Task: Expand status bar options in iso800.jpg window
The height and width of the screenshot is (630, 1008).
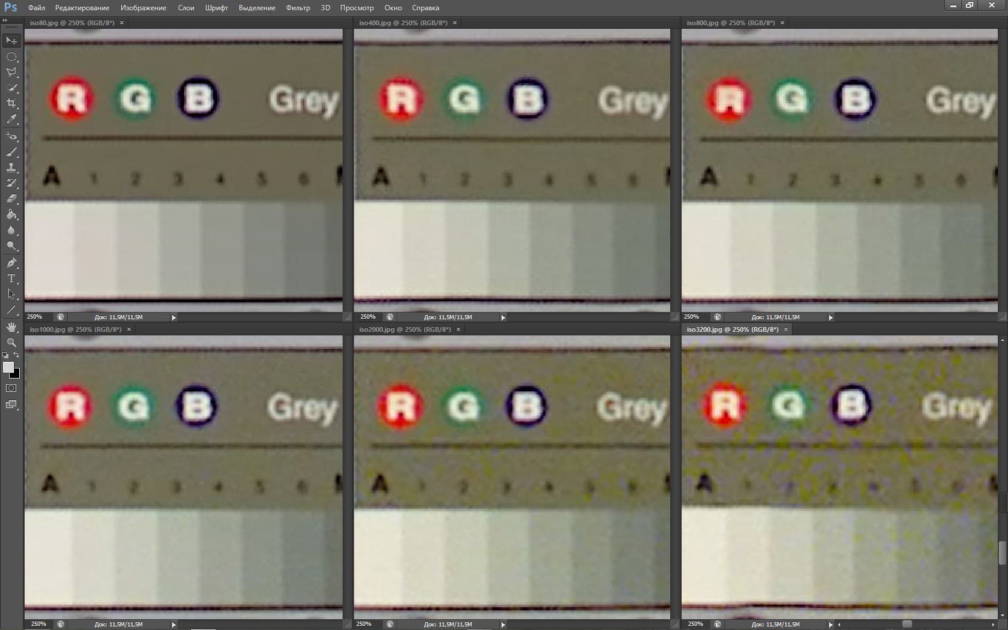Action: (831, 317)
